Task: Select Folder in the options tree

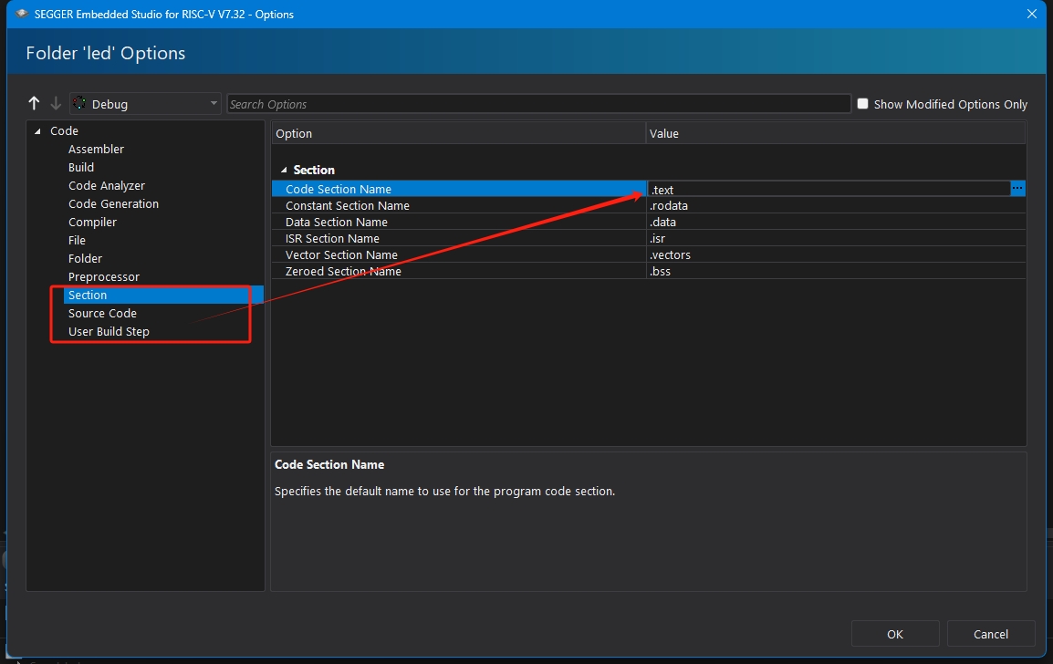Action: [x=85, y=258]
